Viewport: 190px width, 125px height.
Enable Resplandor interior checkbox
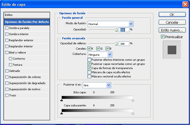(7, 46)
